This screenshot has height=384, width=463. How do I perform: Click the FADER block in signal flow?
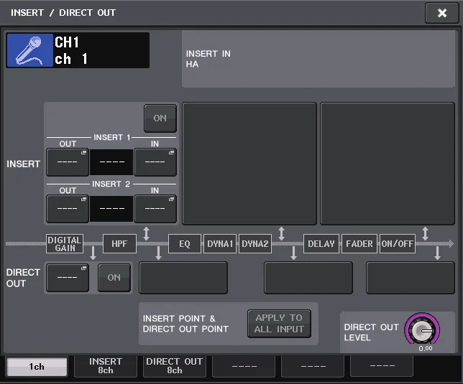(359, 244)
